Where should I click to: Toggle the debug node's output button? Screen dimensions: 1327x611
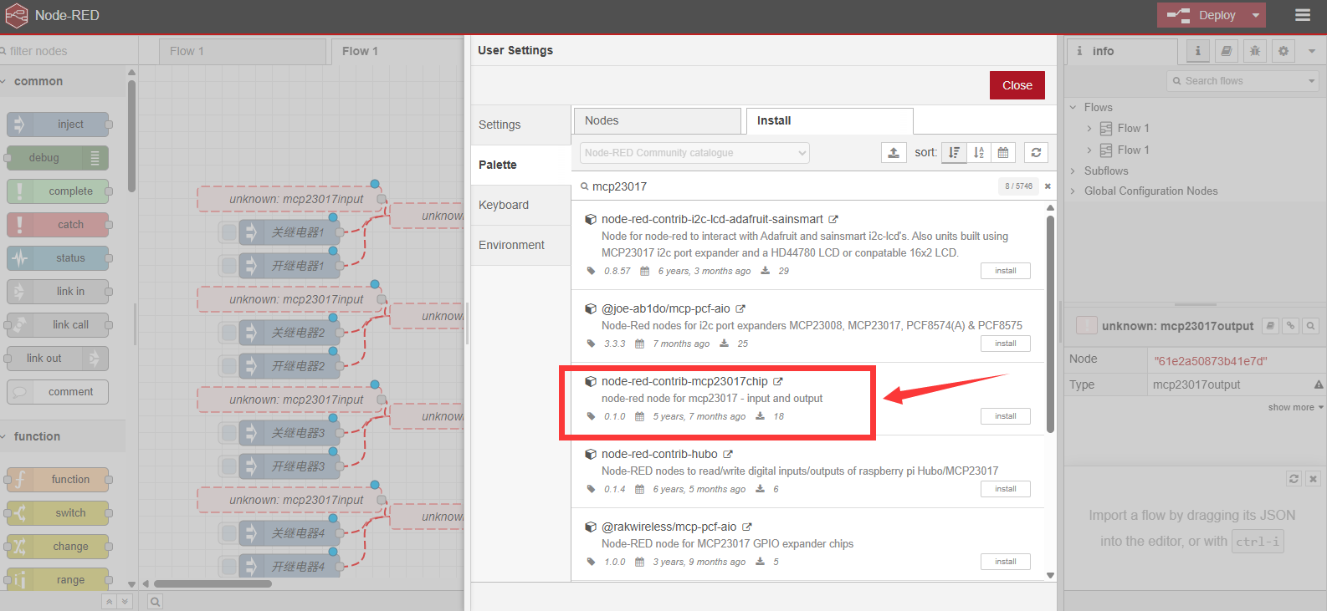tap(95, 158)
